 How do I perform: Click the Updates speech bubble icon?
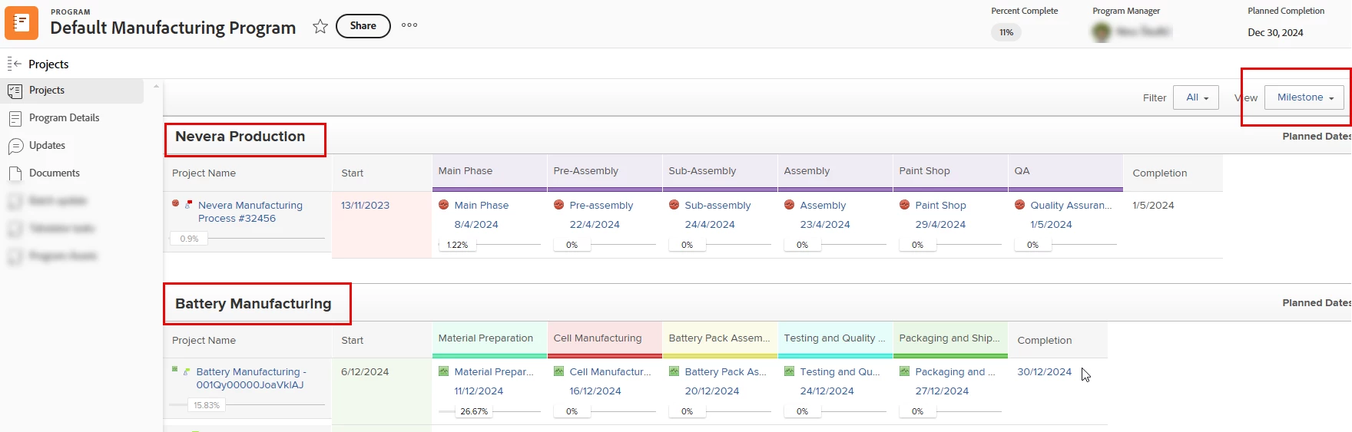pos(15,147)
